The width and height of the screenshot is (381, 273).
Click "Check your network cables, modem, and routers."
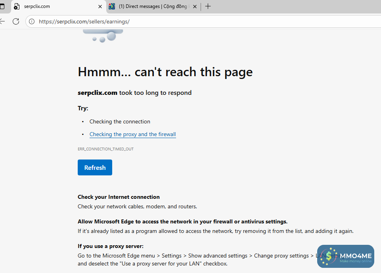coord(137,206)
